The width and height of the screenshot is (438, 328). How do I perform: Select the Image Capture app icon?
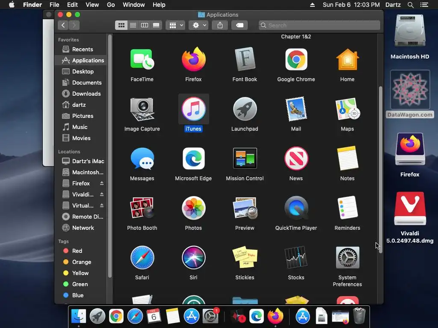coord(142,109)
